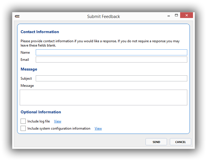Click the Contact Information heading

(40, 32)
